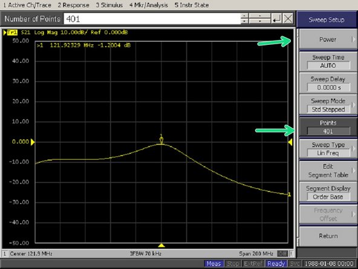The height and width of the screenshot is (269, 358).
Task: Click the -50.00 bottom scale label
Action: [19, 243]
